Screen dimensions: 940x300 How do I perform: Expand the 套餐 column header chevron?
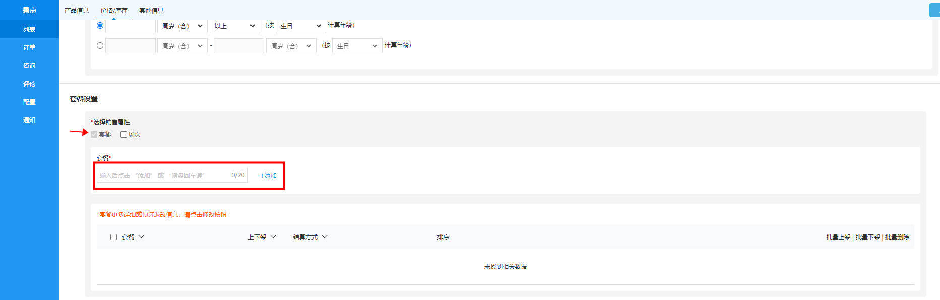[141, 237]
